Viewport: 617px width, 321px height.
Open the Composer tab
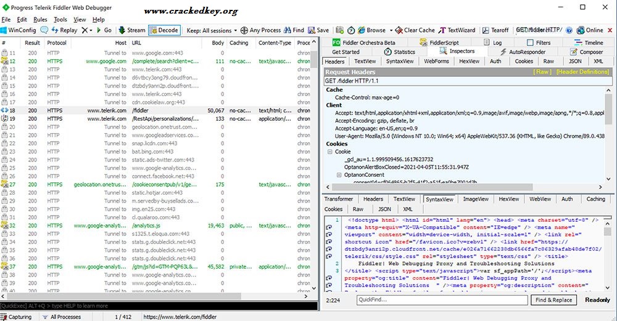coord(586,52)
